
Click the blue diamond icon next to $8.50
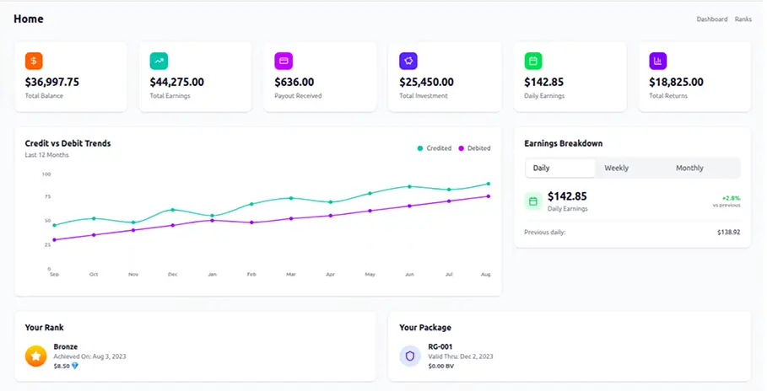click(75, 366)
